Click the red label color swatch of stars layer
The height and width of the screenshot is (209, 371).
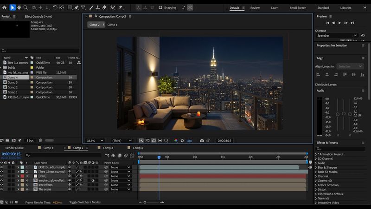click(22, 176)
